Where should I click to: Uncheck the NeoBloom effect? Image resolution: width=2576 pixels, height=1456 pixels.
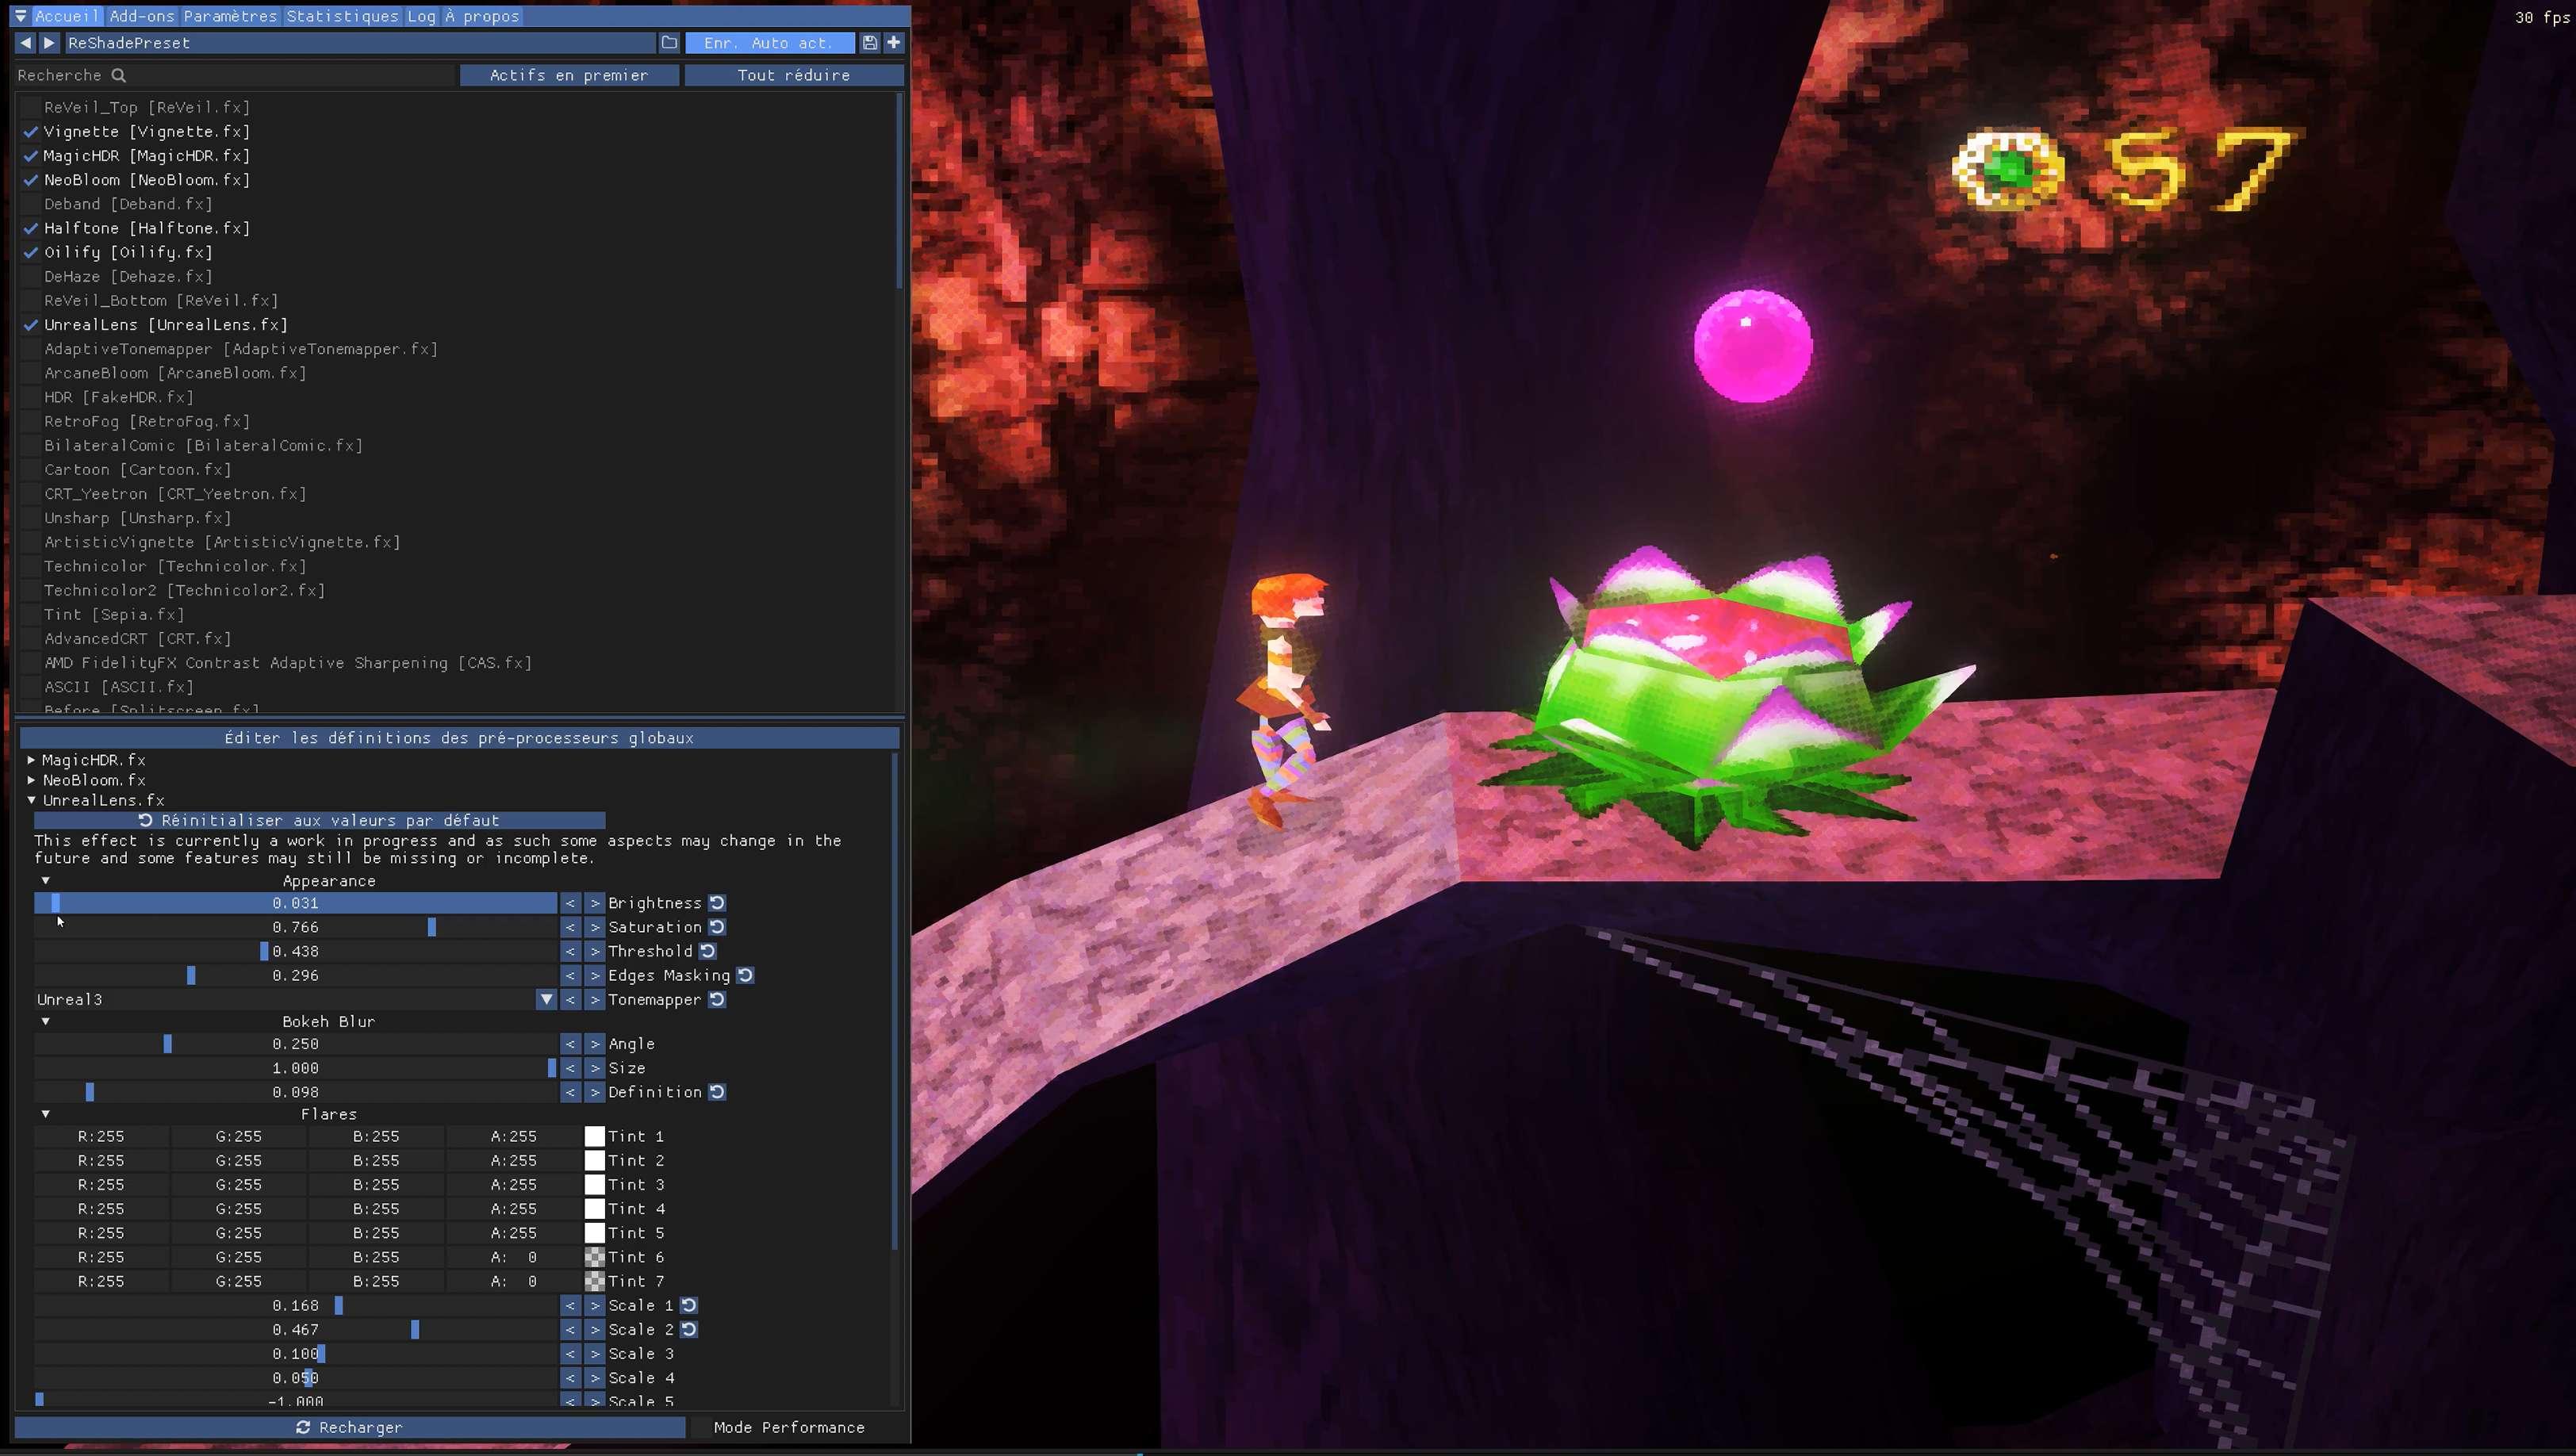tap(31, 180)
